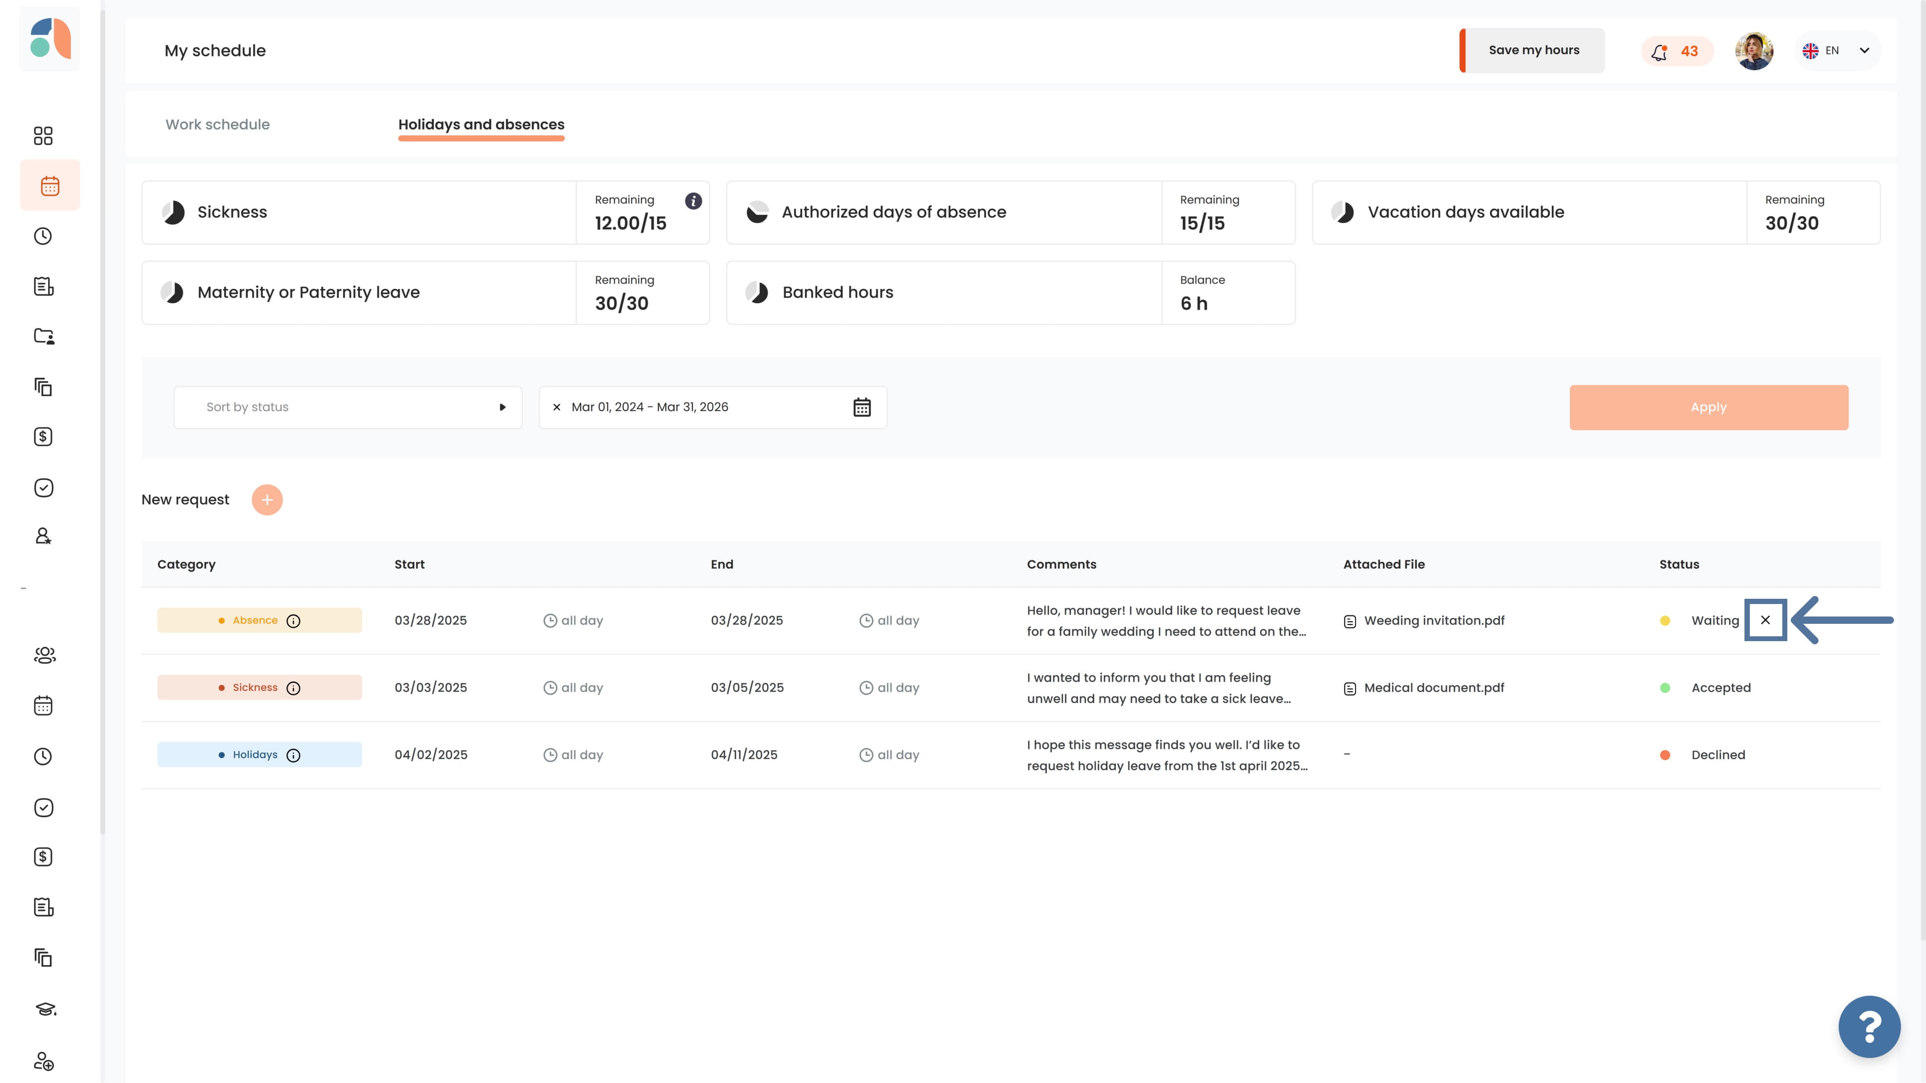Click the Accepted status label
This screenshot has height=1083, width=1926.
coord(1721,688)
